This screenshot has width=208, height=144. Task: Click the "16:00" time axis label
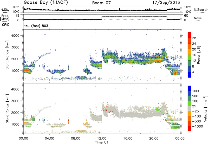[128, 139]
